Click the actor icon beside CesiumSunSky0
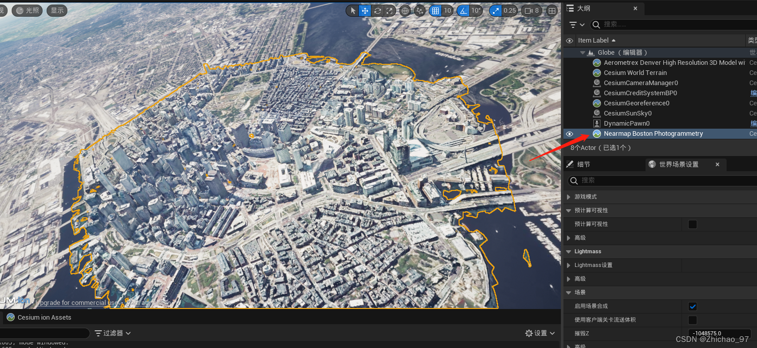Image resolution: width=757 pixels, height=348 pixels. coord(597,113)
